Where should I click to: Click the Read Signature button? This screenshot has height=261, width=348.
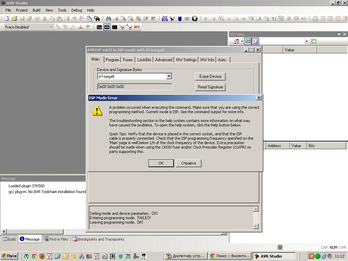point(210,87)
